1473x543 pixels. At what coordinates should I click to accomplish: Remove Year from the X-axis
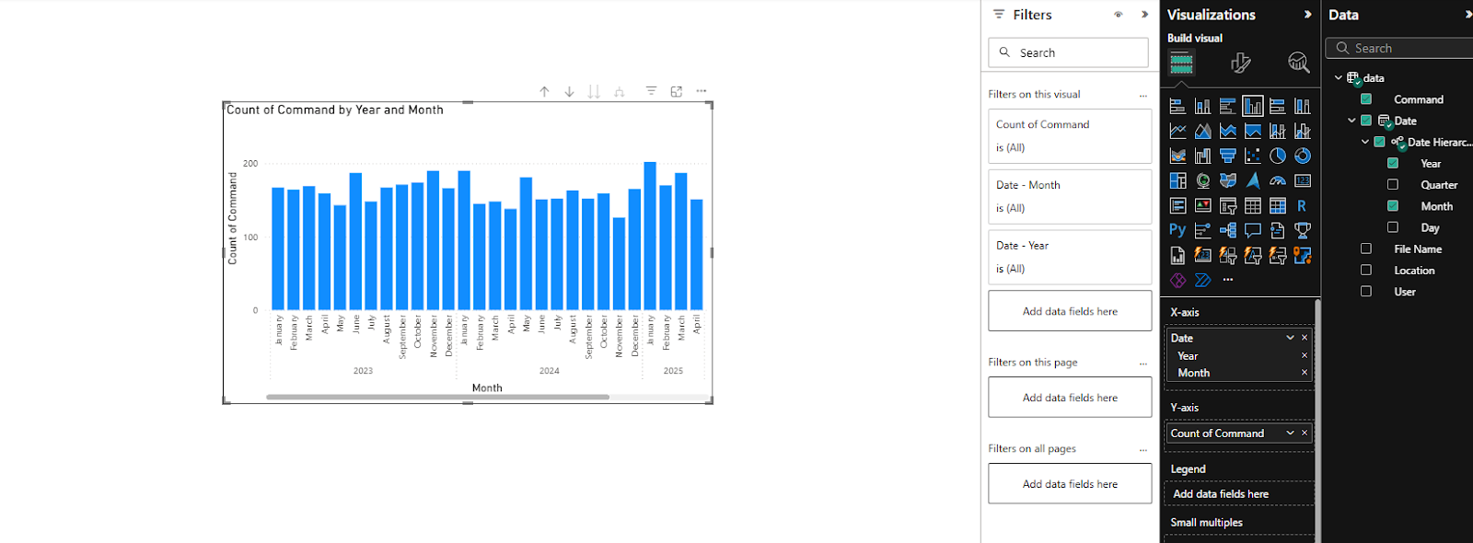pyautogui.click(x=1305, y=355)
